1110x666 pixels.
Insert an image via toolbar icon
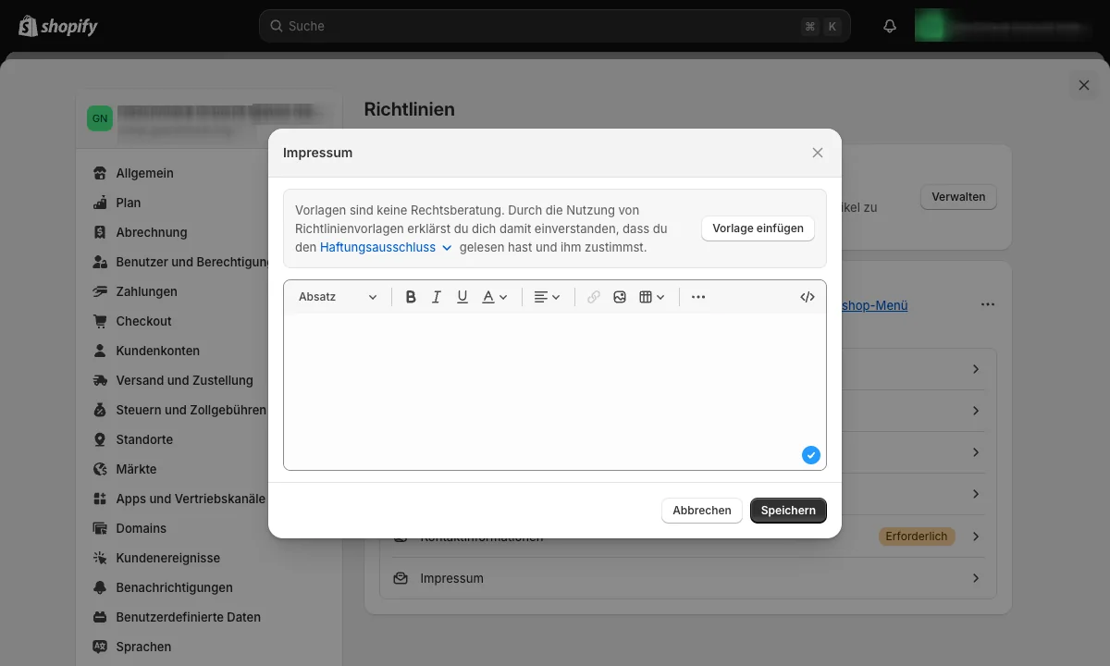pyautogui.click(x=620, y=297)
